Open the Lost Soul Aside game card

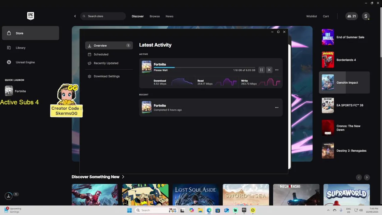click(195, 195)
